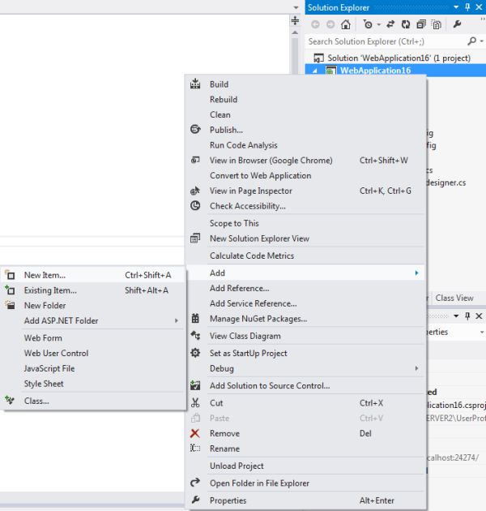The image size is (486, 511).
Task: Select Run Code Analysis
Action: [x=306, y=145]
